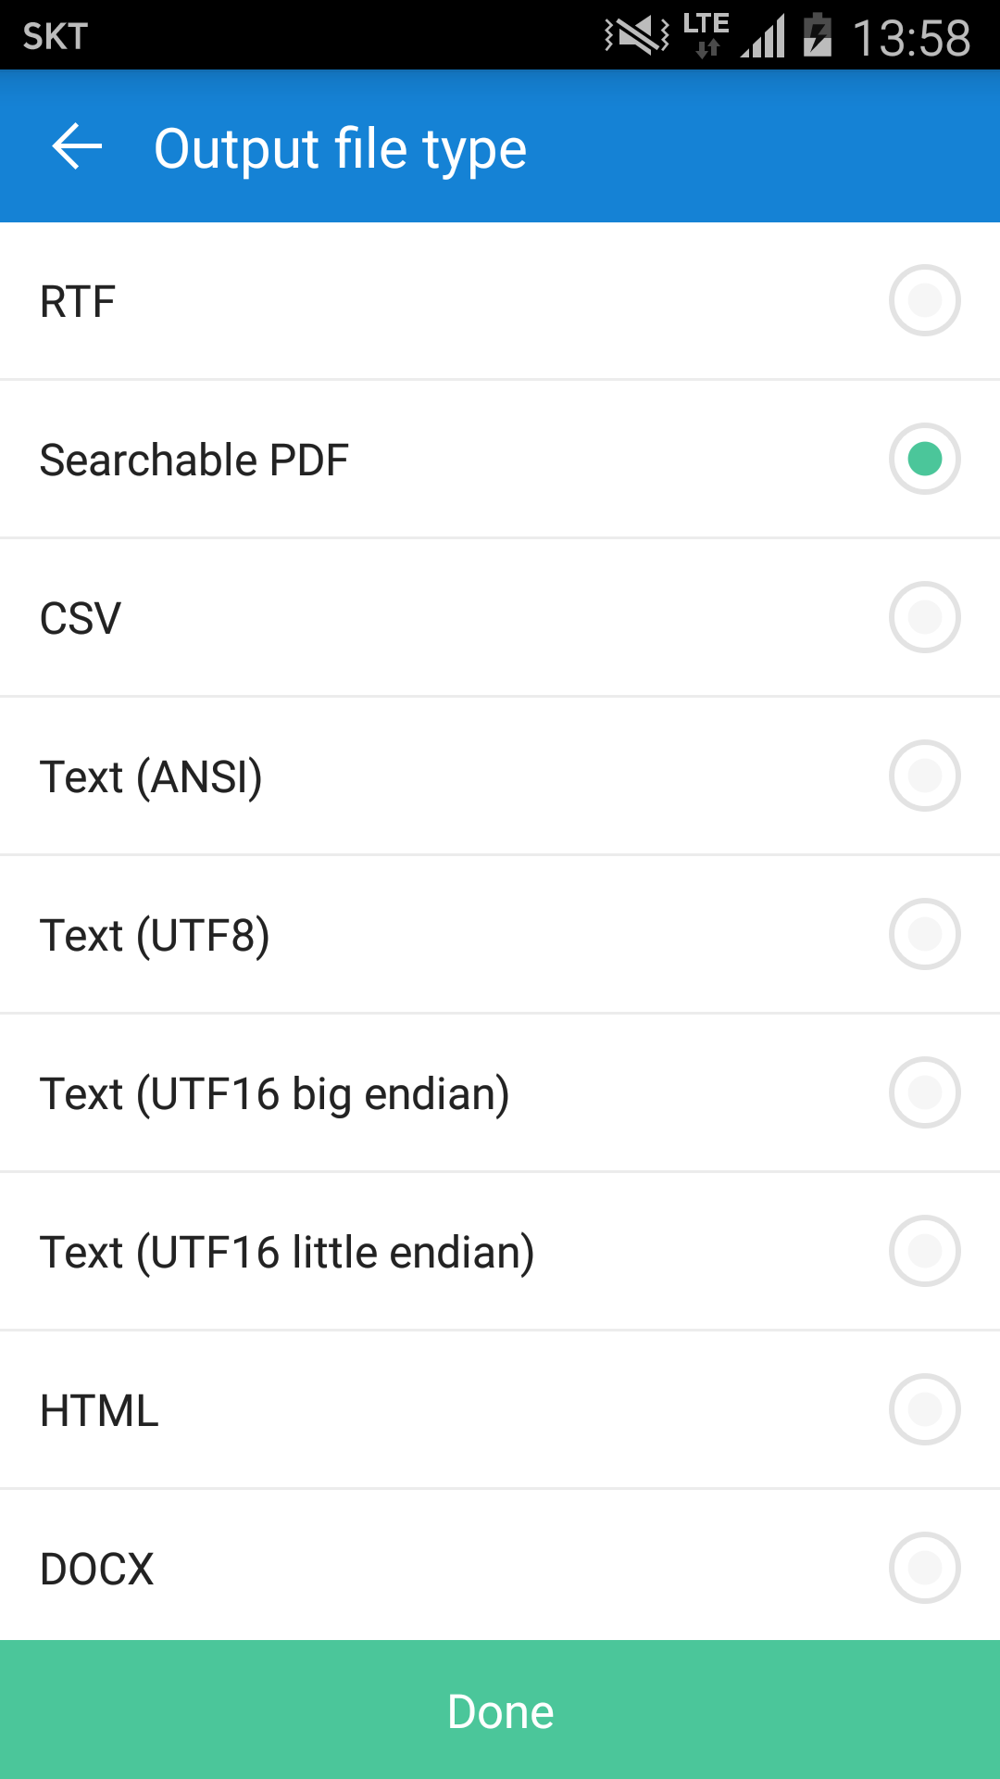The width and height of the screenshot is (1000, 1779).
Task: Click the Output file type title
Action: point(340,148)
